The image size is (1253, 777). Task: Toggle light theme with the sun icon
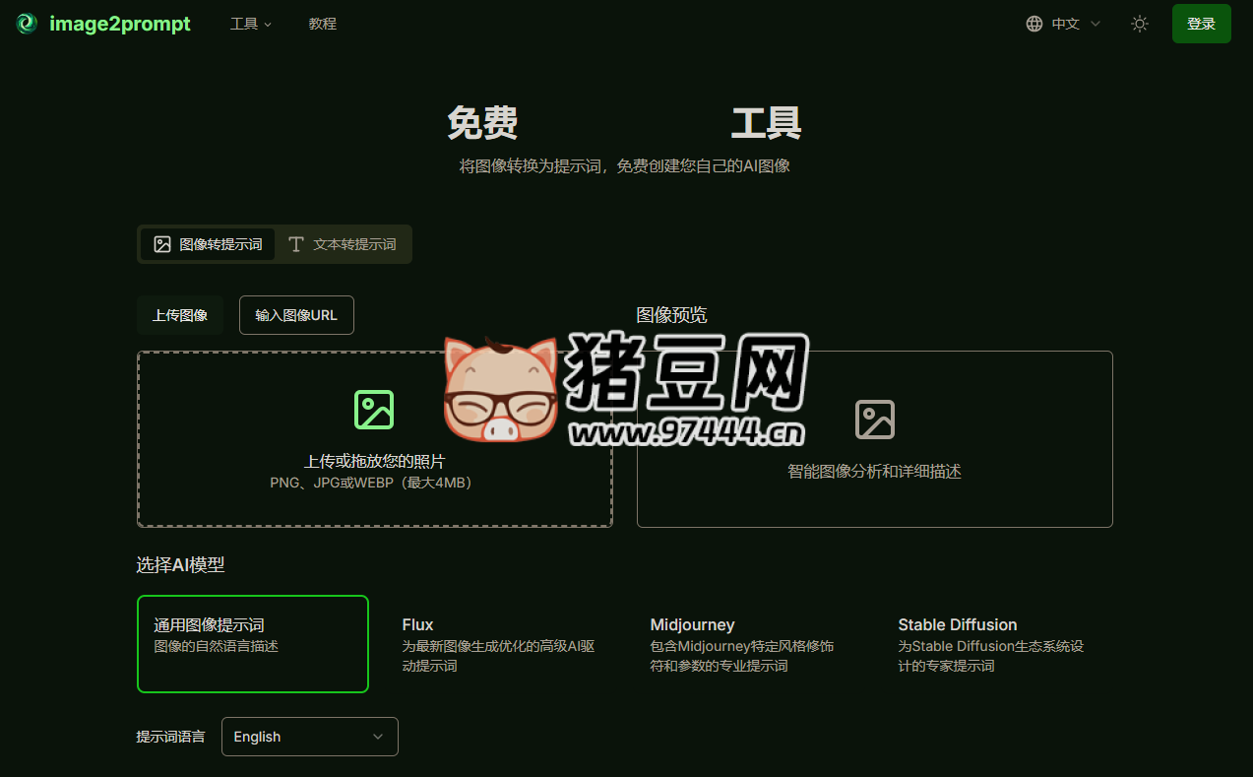[x=1140, y=24]
